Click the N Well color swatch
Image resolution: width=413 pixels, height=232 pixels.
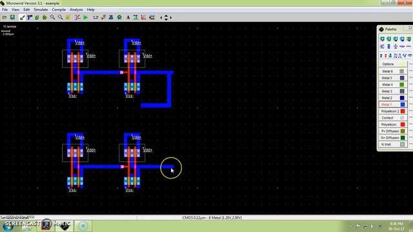point(402,144)
